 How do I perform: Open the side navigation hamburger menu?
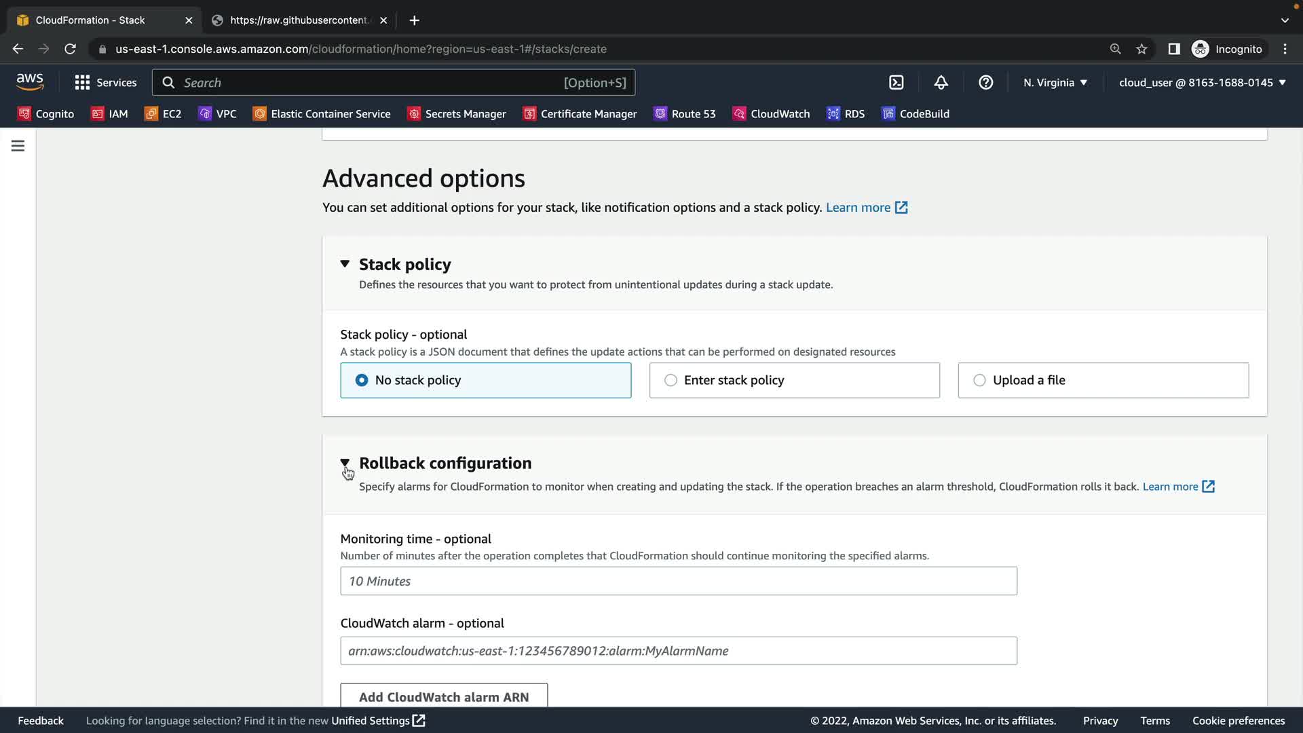click(18, 146)
